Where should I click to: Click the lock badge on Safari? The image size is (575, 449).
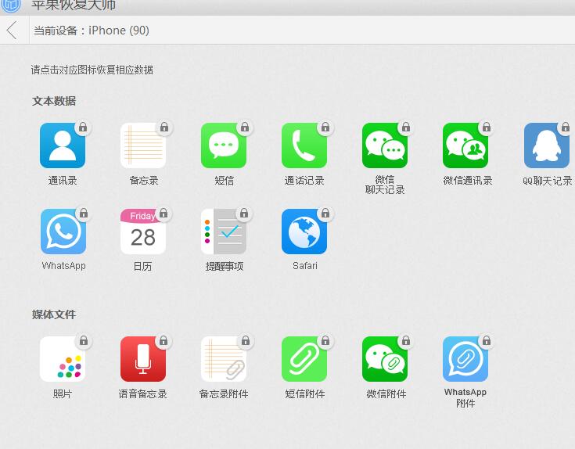point(325,214)
